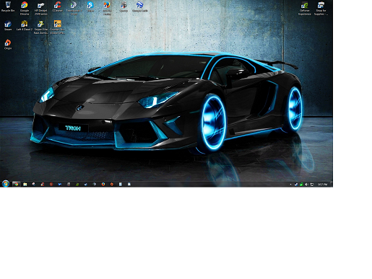Select the Skype desktop shortcut
This screenshot has width=372, height=279.
click(x=90, y=6)
